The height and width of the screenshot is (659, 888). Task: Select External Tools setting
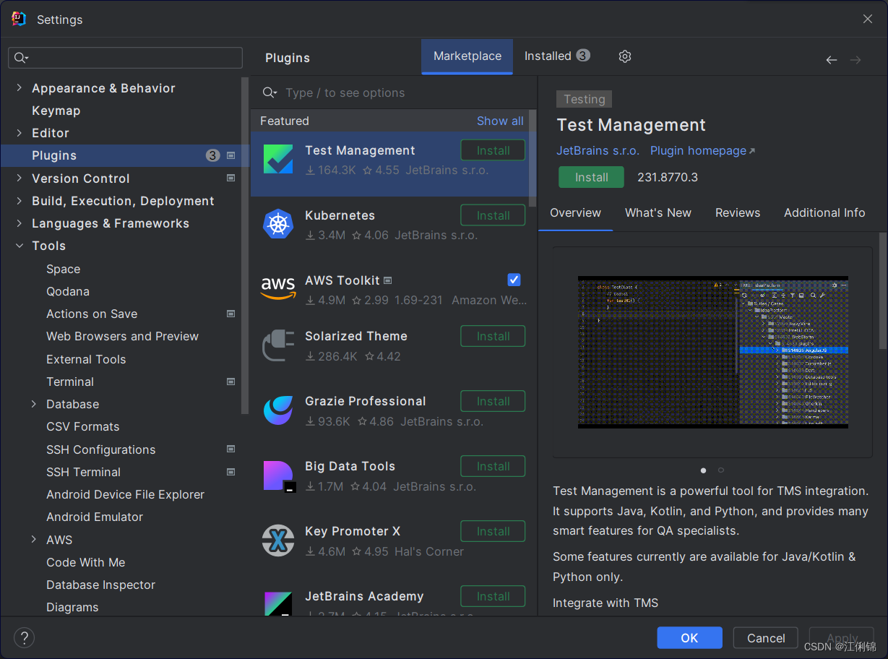[86, 359]
